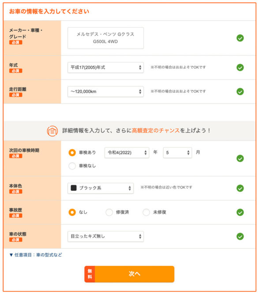Viewport: 259px width, 294px height.
Task: Click the green checkmark in the 車の状態 row
Action: pos(240,236)
